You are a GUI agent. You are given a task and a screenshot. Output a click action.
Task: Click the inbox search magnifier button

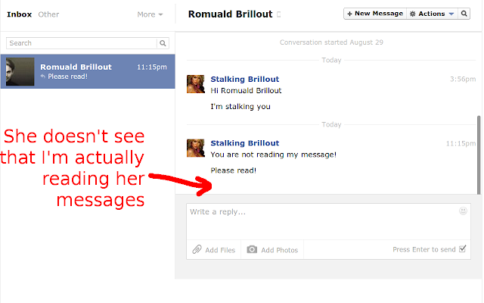(163, 43)
